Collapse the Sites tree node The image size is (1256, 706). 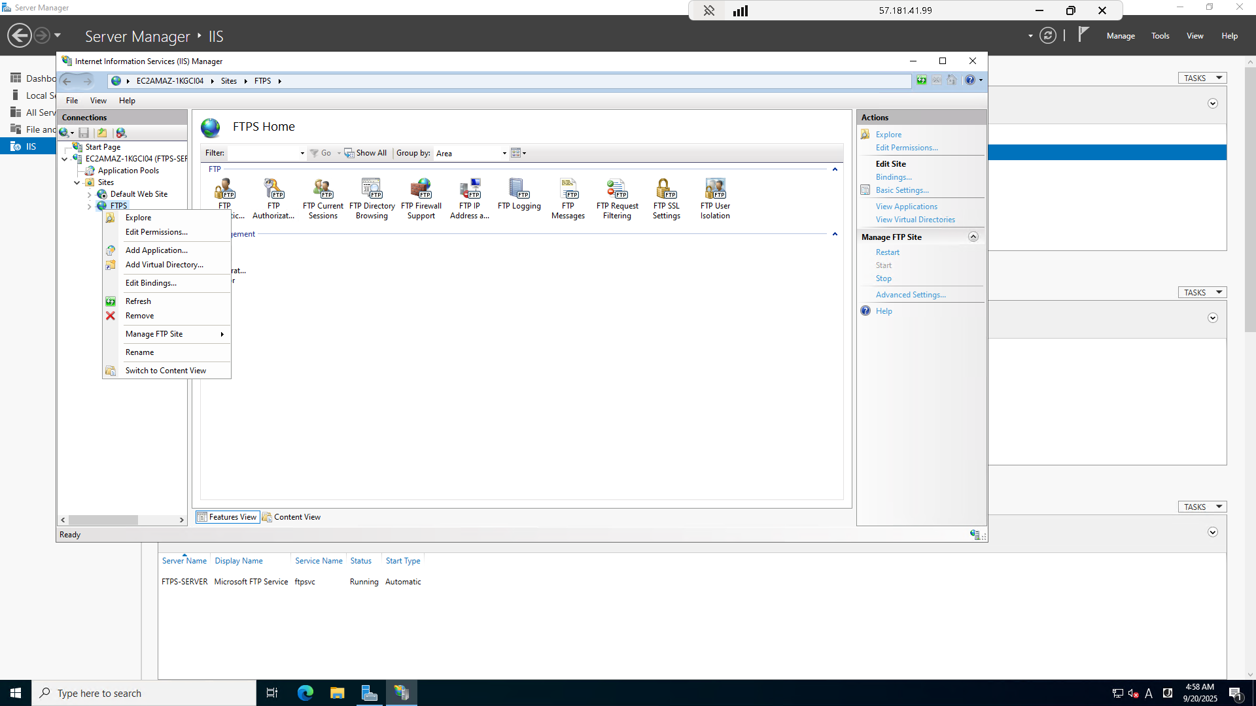[x=77, y=183]
